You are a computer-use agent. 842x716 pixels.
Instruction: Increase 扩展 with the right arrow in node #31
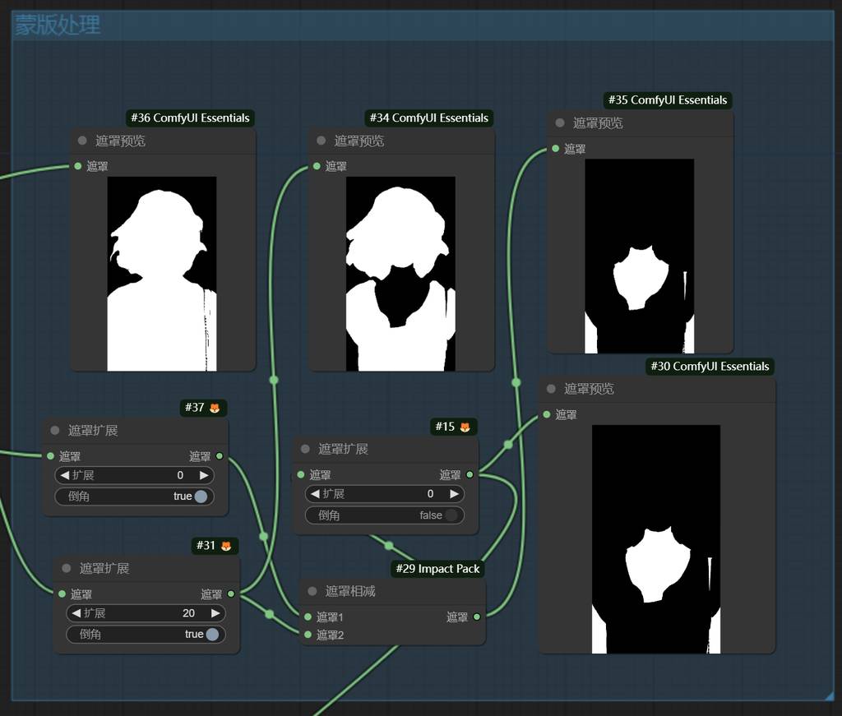click(x=215, y=613)
